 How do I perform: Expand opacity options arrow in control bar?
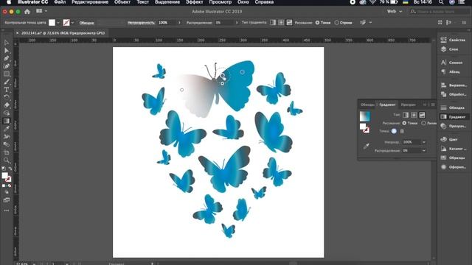point(179,23)
